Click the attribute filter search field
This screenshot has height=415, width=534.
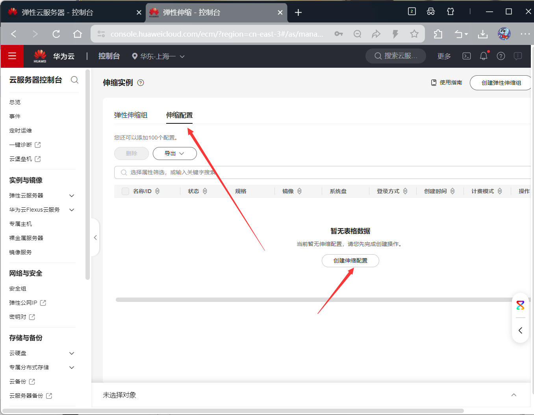click(x=322, y=172)
